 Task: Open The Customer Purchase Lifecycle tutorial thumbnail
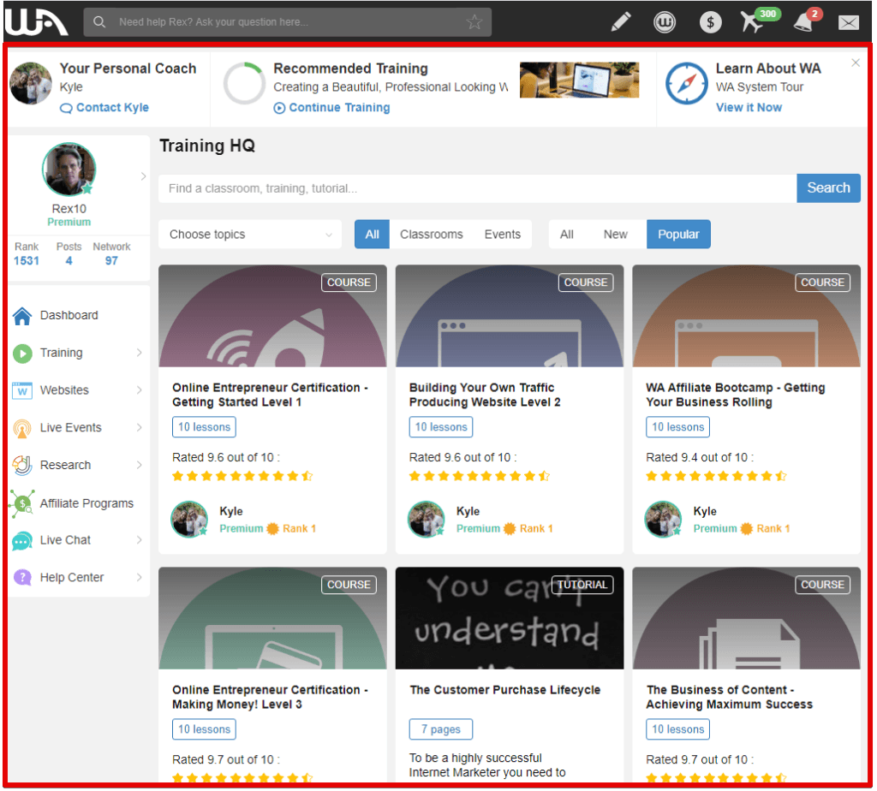[510, 618]
